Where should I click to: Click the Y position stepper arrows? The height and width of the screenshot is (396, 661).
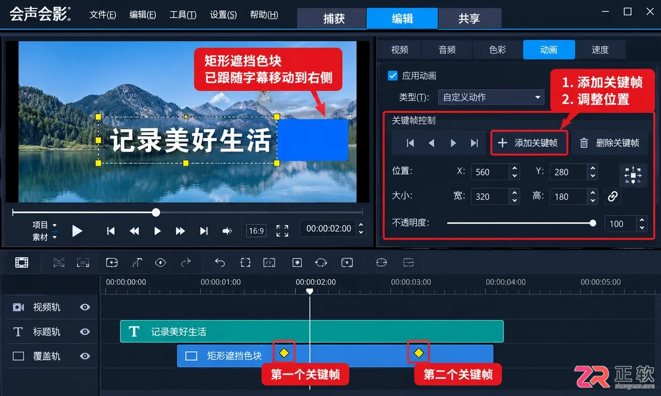(x=592, y=172)
